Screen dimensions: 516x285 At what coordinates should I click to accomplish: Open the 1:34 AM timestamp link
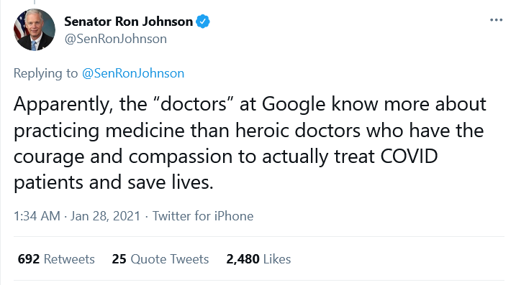pyautogui.click(x=37, y=216)
